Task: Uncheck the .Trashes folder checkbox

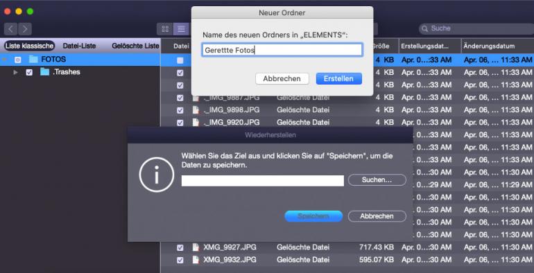Action: click(x=29, y=72)
